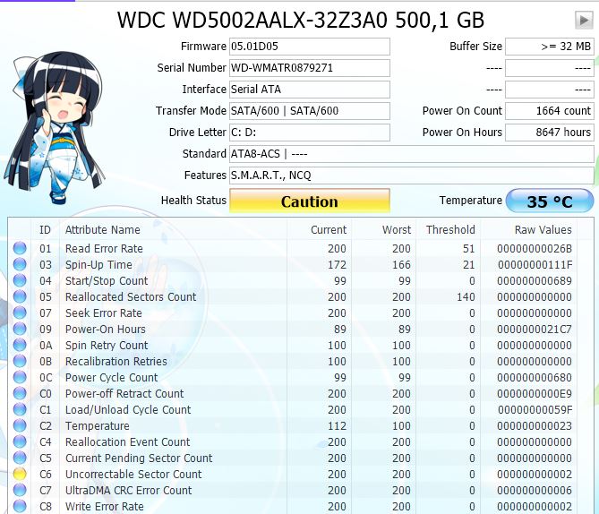The width and height of the screenshot is (599, 514).
Task: Click the Power On Count value 1664 count
Action: (550, 111)
